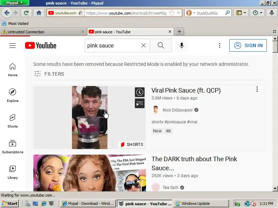
Task: Open the YouTube hamburger guide menu
Action: tap(13, 45)
